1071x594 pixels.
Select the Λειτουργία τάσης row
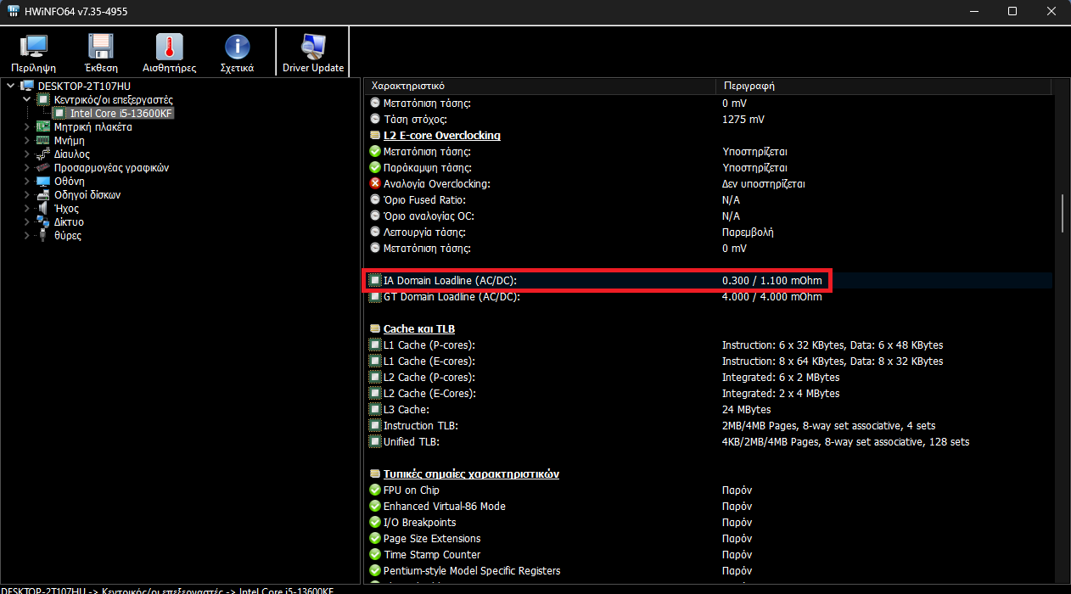(709, 233)
